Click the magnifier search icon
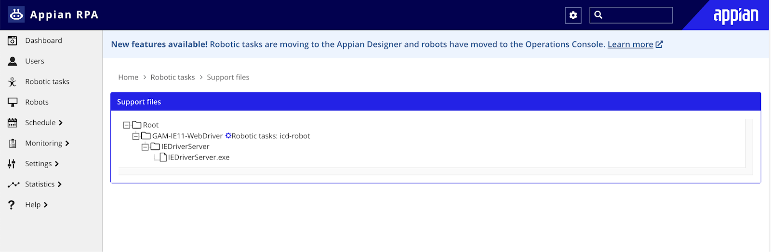 pyautogui.click(x=598, y=15)
